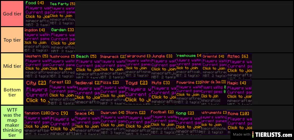Select the yellow Bottom tier label
This screenshot has height=140, width=294.
pyautogui.click(x=12, y=92)
